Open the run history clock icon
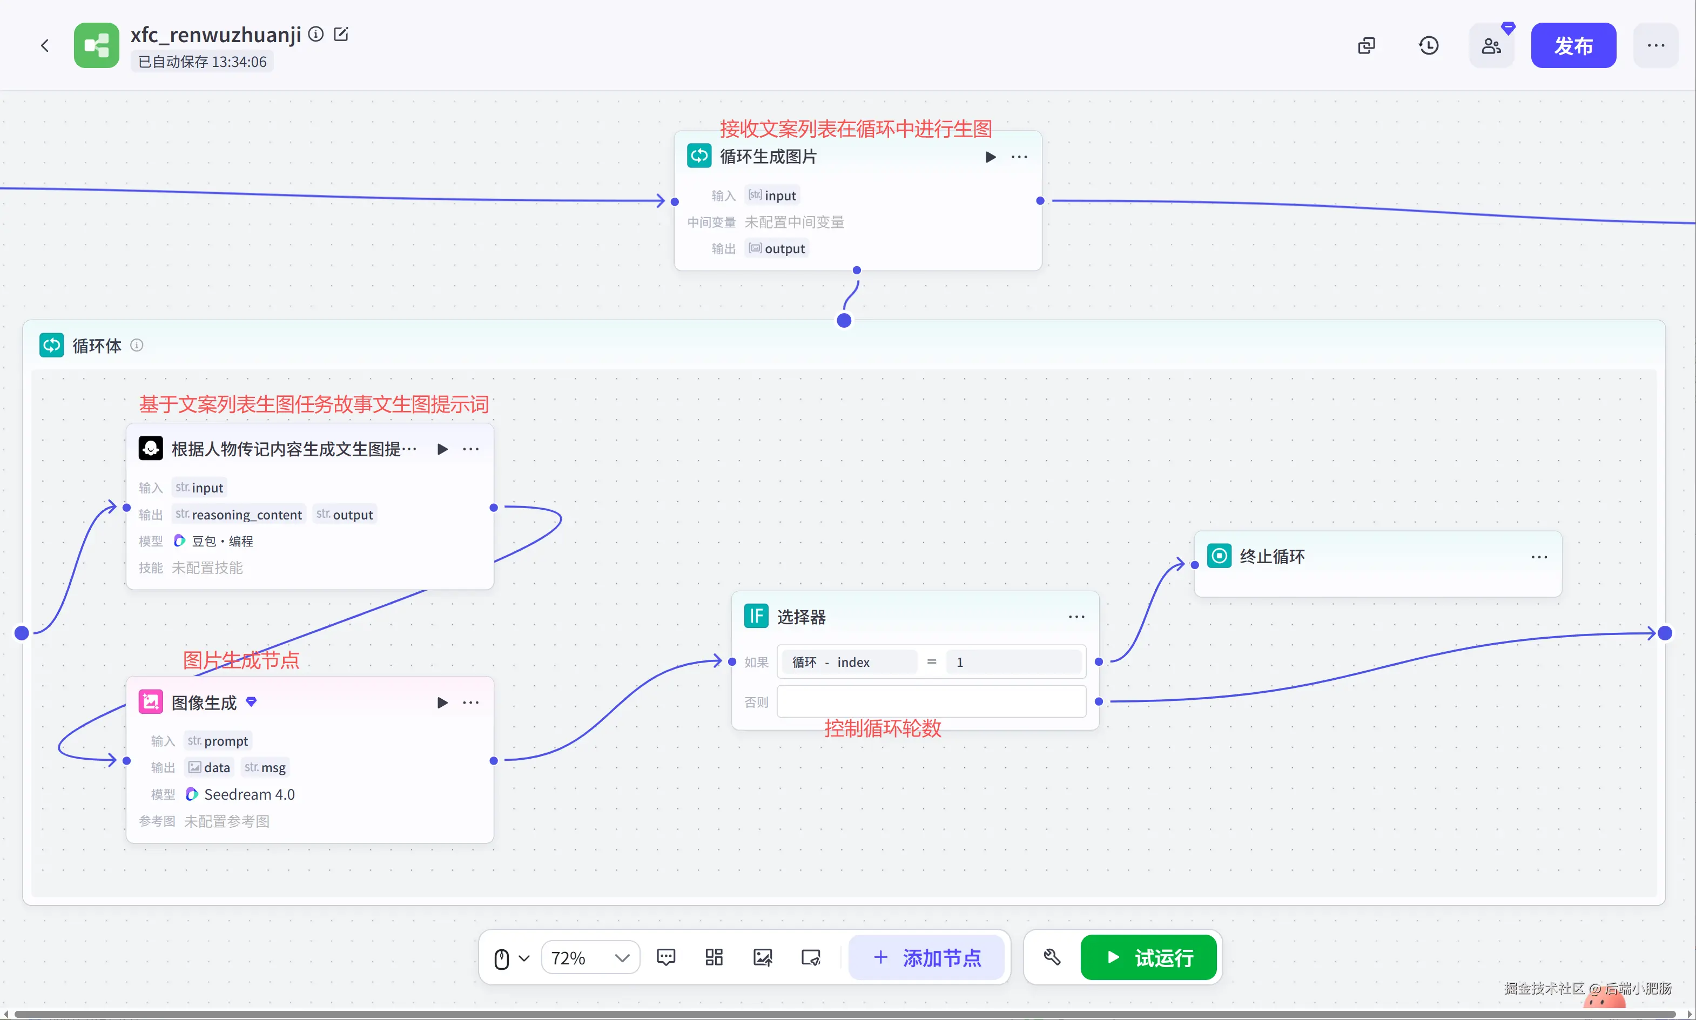Image resolution: width=1696 pixels, height=1020 pixels. (1429, 45)
